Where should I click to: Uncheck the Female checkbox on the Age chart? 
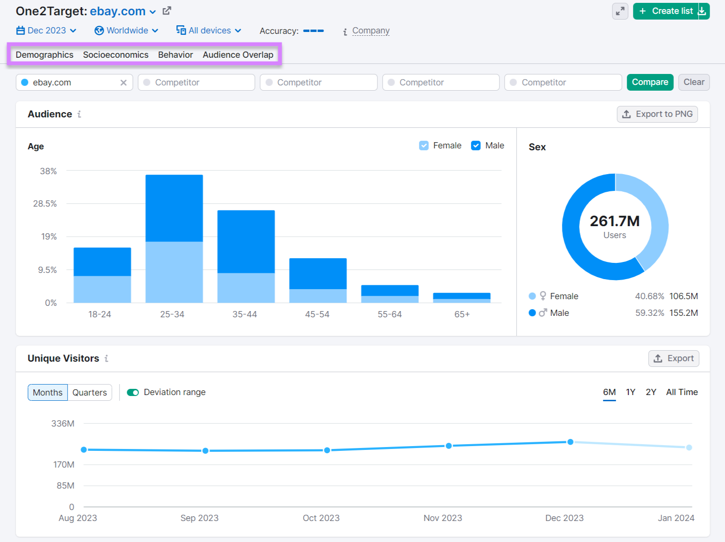pos(424,145)
